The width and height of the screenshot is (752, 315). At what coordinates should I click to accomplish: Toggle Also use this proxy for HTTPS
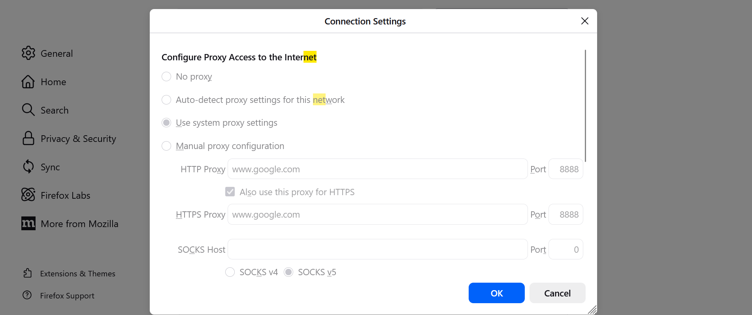230,192
